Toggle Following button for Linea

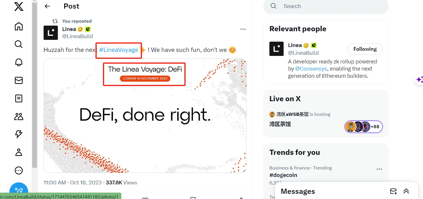tap(365, 49)
